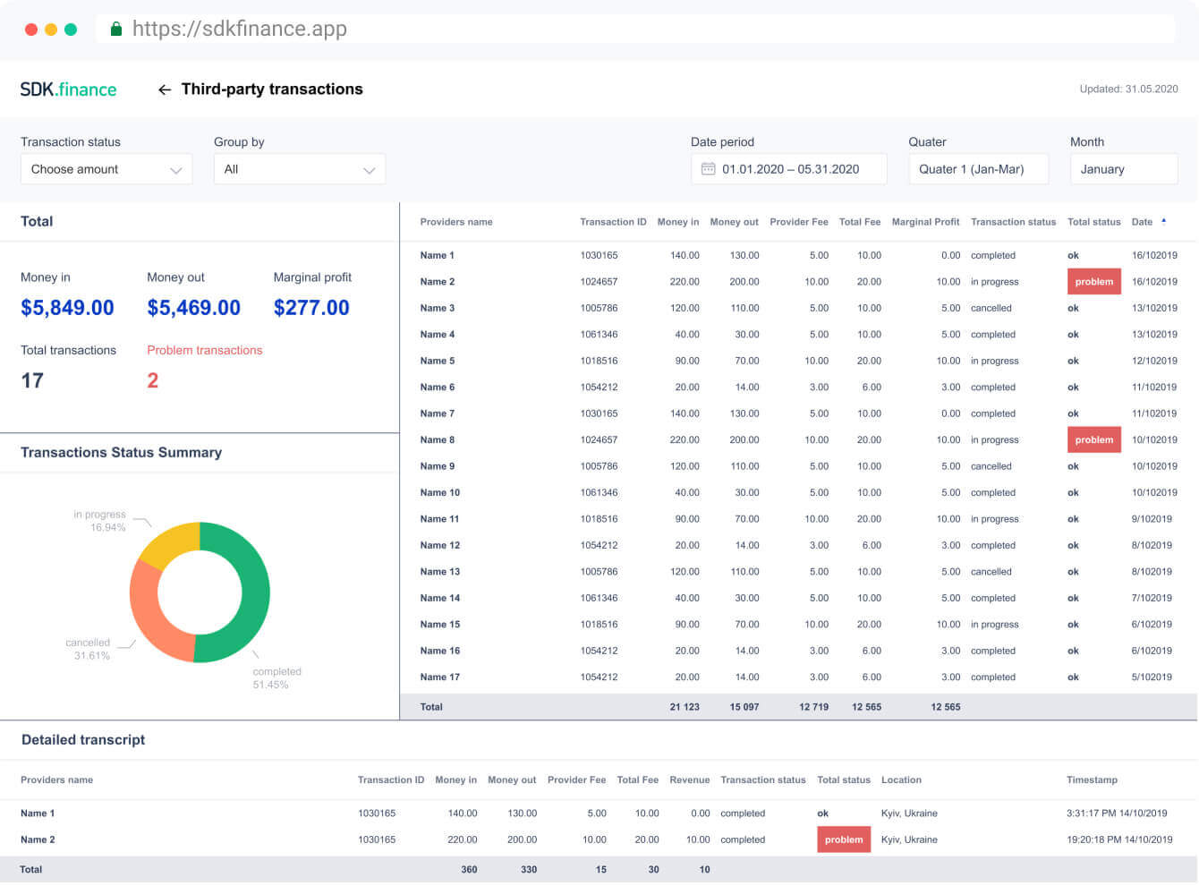Sort by Money out column header

(735, 222)
